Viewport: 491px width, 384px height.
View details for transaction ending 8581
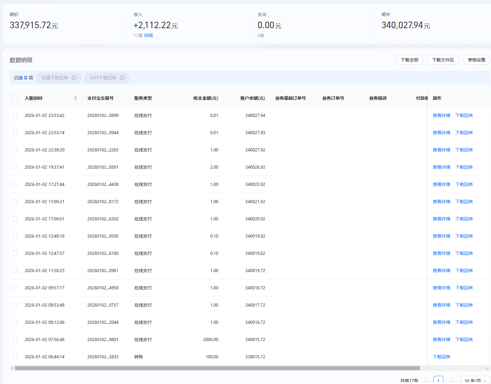pos(441,167)
